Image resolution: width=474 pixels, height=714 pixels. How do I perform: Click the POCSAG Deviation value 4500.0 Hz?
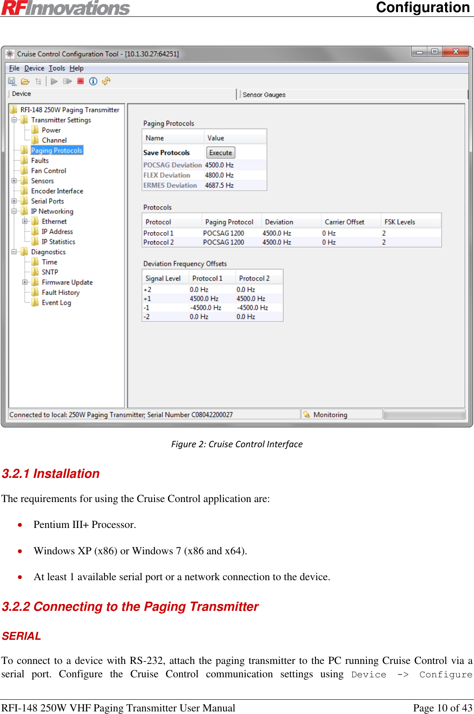[x=219, y=165]
